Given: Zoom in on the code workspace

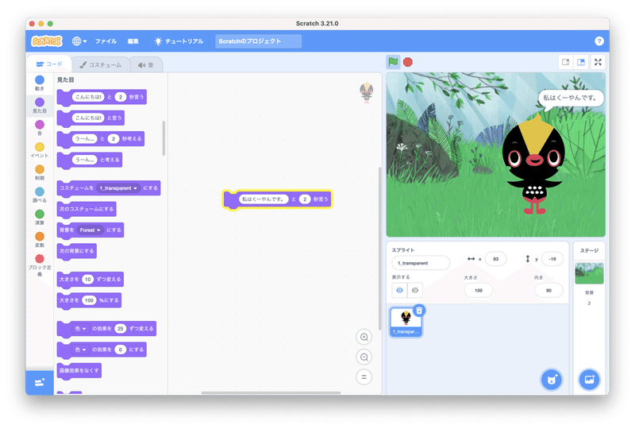Looking at the screenshot, I should coord(364,337).
